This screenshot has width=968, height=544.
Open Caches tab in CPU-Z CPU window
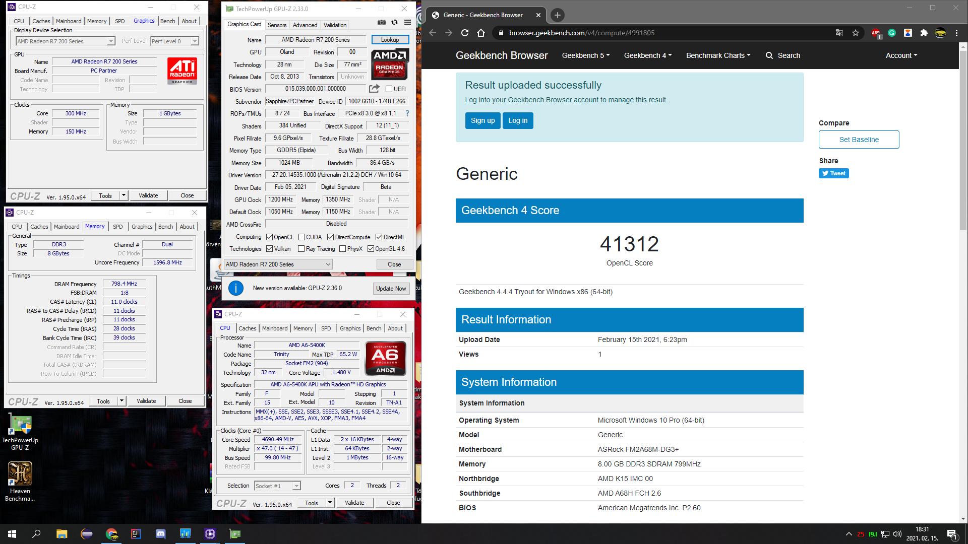(247, 328)
